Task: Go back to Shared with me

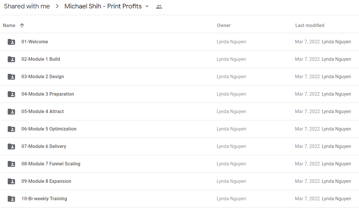Action: click(27, 6)
